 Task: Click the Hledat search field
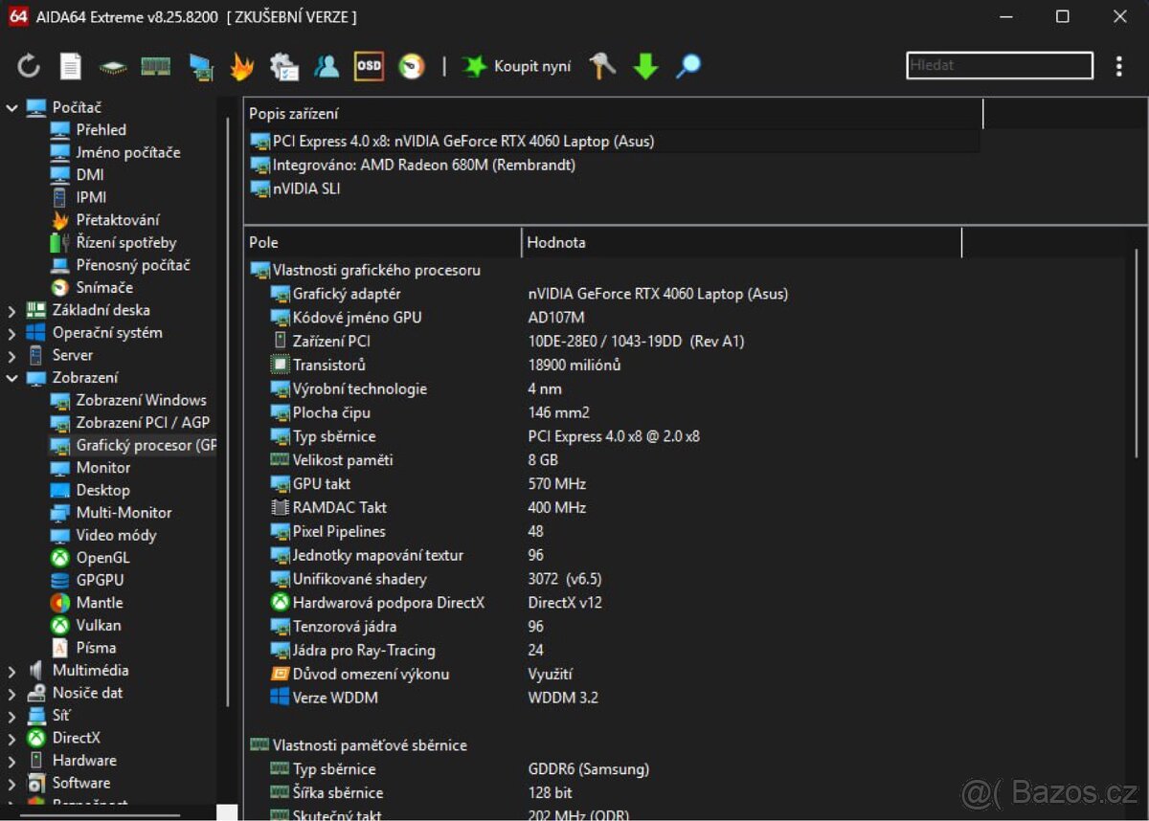pyautogui.click(x=1000, y=65)
